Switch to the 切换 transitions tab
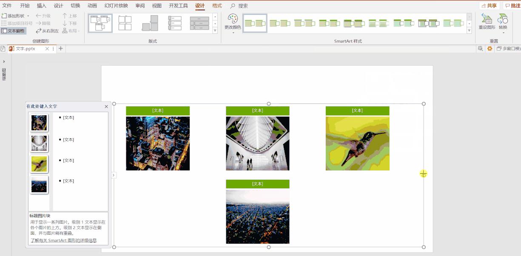The image size is (521, 256). tap(75, 6)
